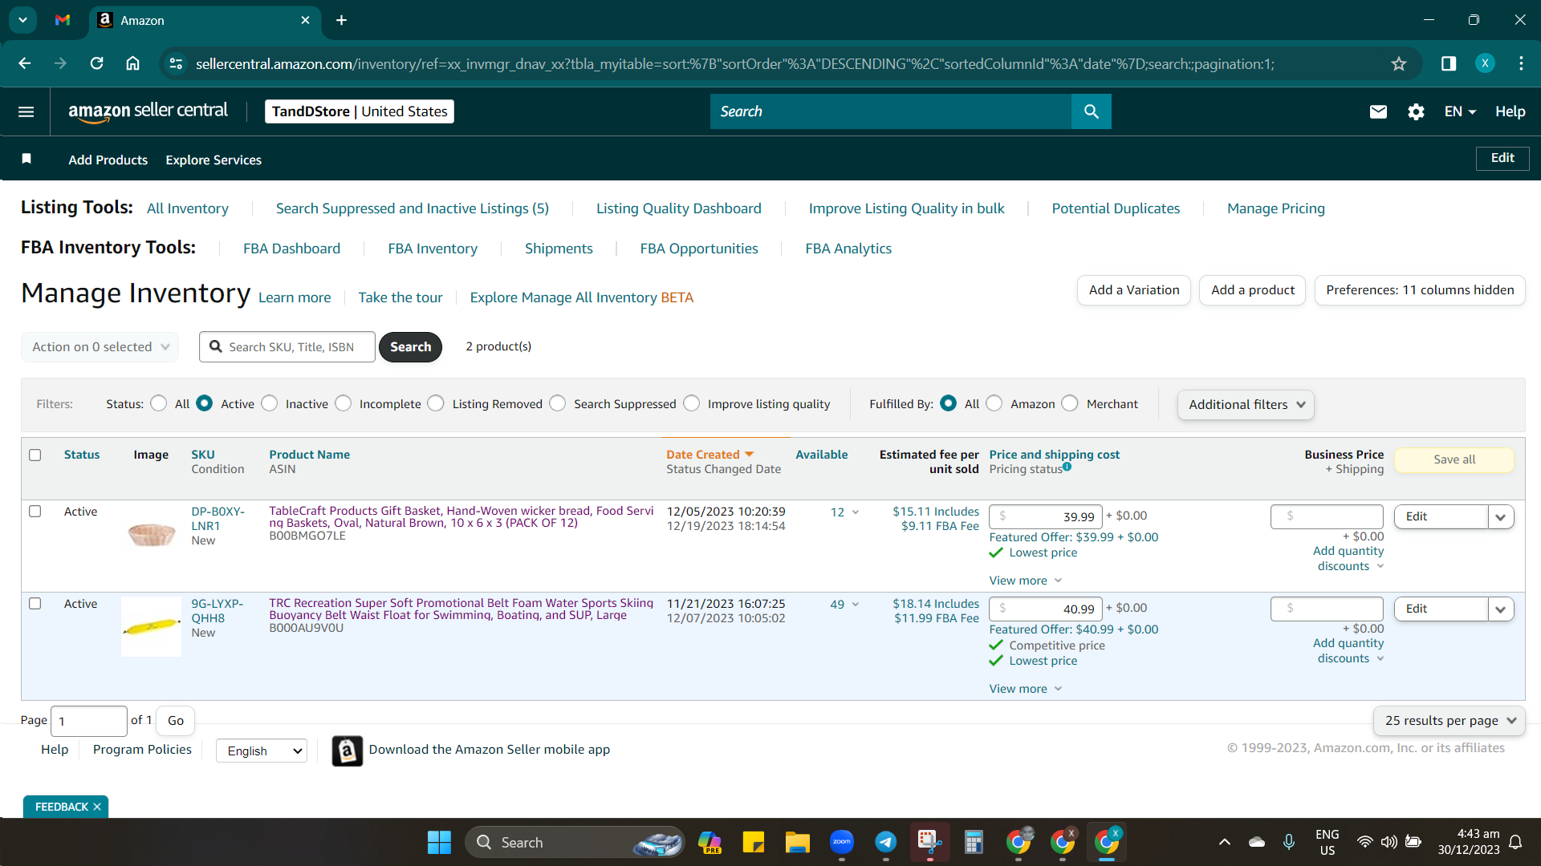Open the settings gear icon

1416,111
